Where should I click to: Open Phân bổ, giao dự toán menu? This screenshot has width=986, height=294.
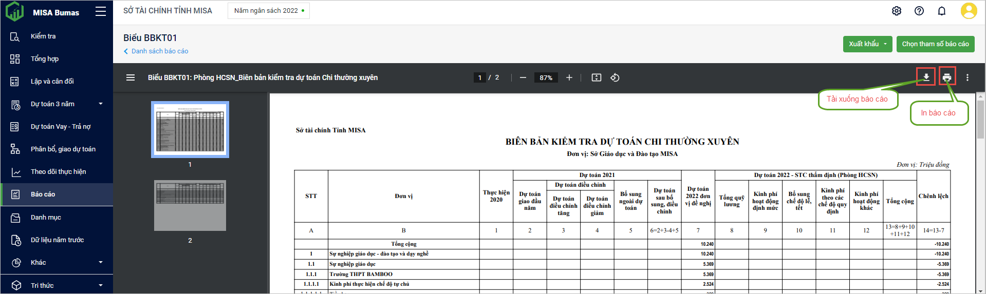[63, 149]
